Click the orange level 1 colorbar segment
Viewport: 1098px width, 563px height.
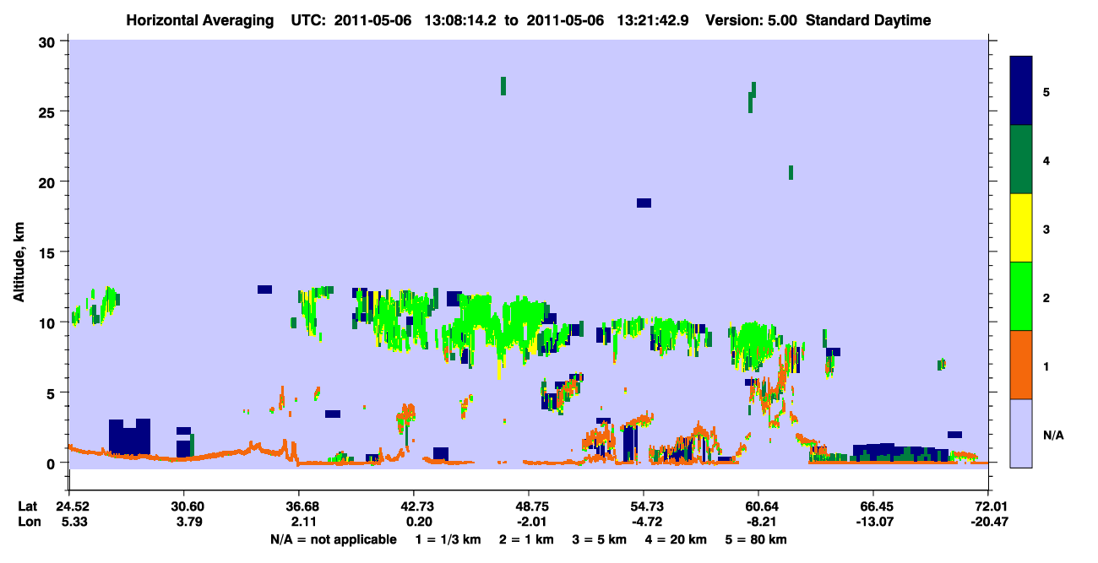(1021, 365)
